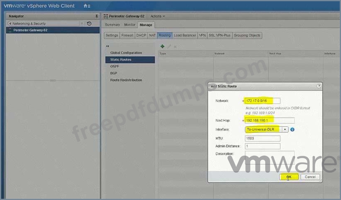
Task: Click the Perimeter-Gateway-02 object icon in header
Action: point(106,16)
